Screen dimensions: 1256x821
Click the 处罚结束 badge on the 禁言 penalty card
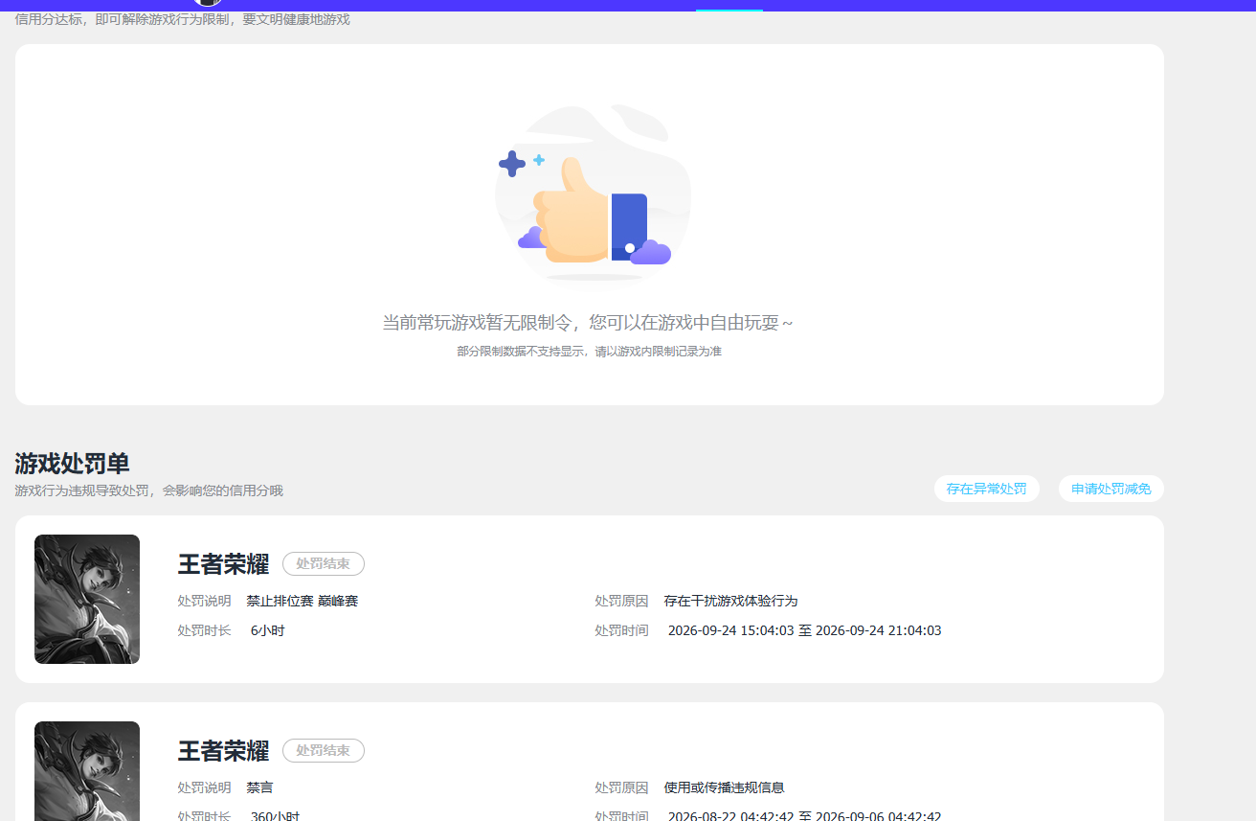click(324, 750)
